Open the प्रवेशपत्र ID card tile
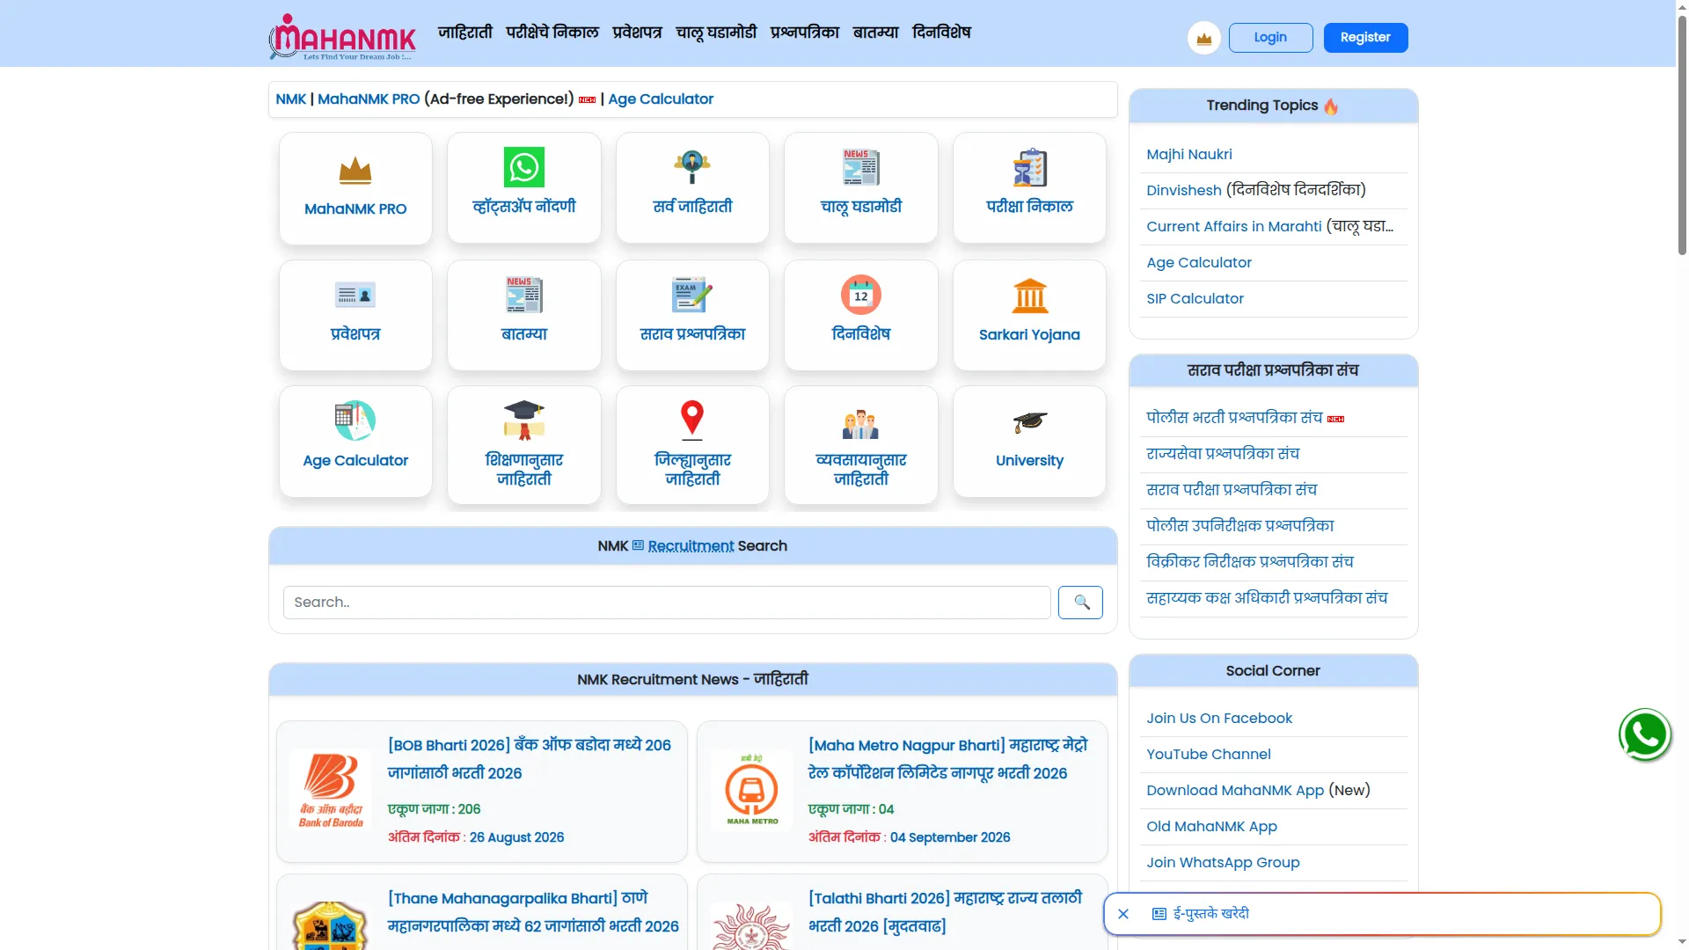 pyautogui.click(x=355, y=315)
